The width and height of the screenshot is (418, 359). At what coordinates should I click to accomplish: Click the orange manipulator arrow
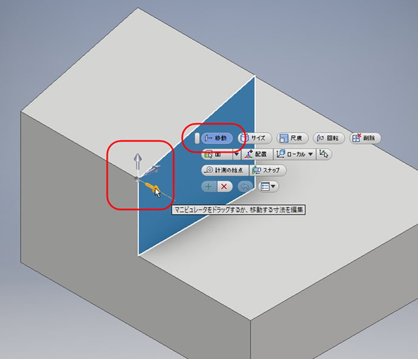click(152, 188)
